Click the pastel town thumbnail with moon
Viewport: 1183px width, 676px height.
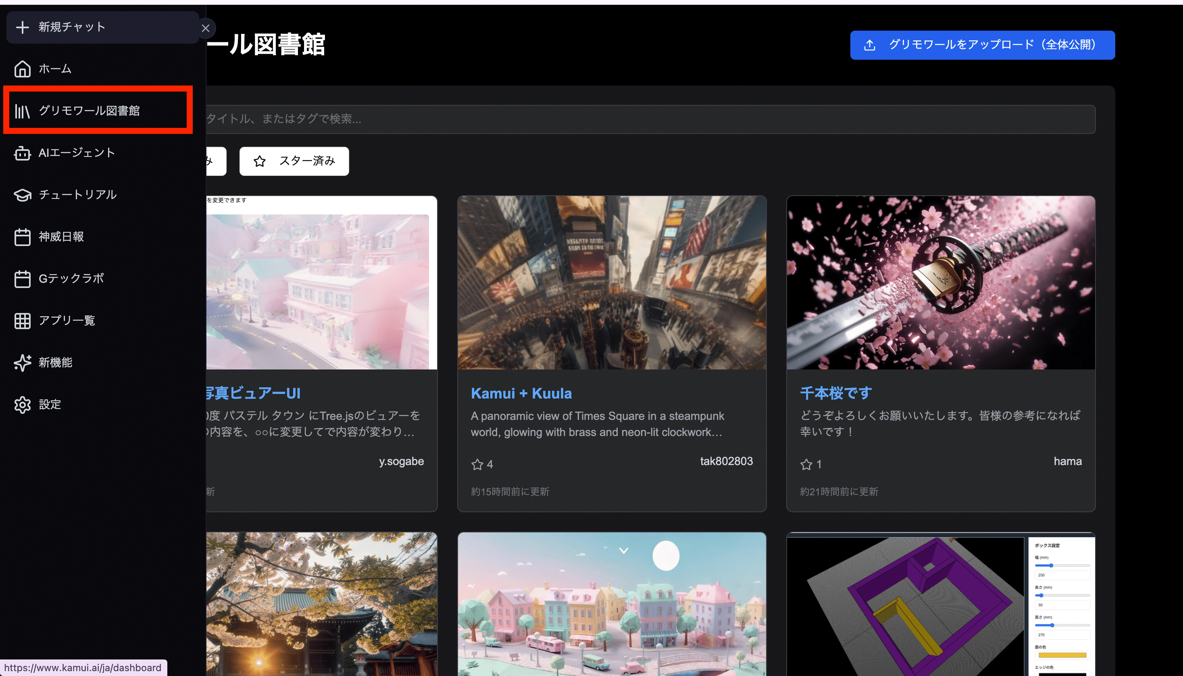(611, 603)
